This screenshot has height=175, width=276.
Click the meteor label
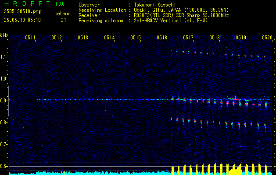(x=62, y=14)
